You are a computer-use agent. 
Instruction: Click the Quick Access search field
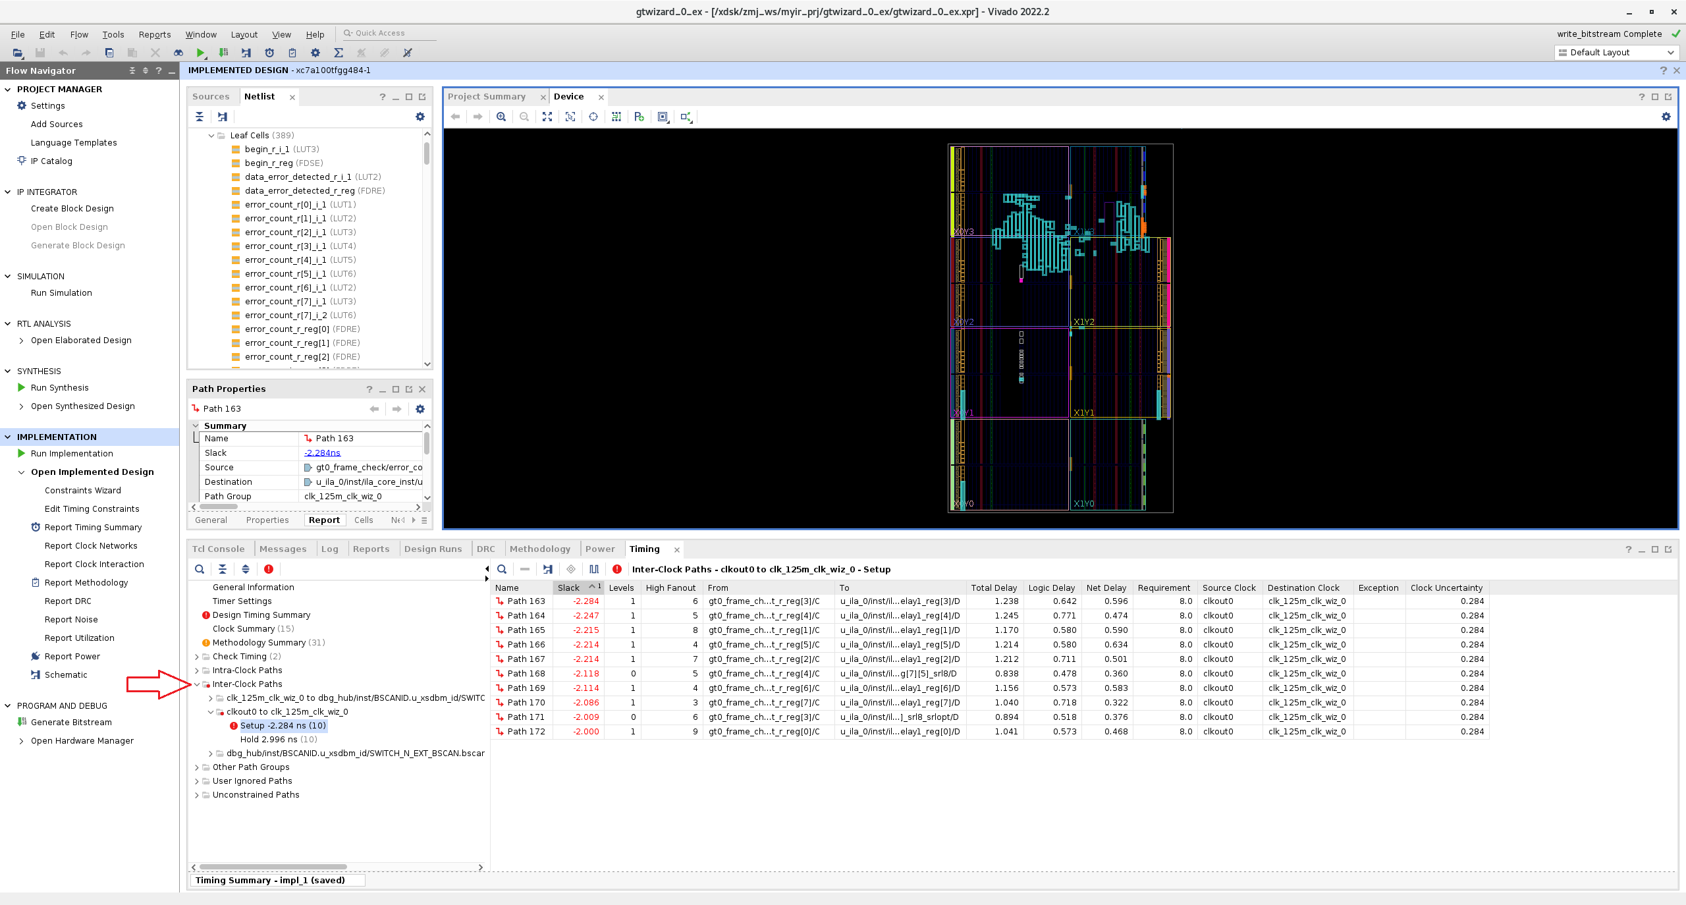[x=390, y=33]
